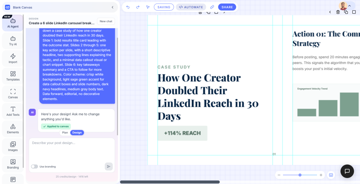This screenshot has height=184, width=360.
Task: Select the CASE STUDY label text
Action: coord(174,67)
